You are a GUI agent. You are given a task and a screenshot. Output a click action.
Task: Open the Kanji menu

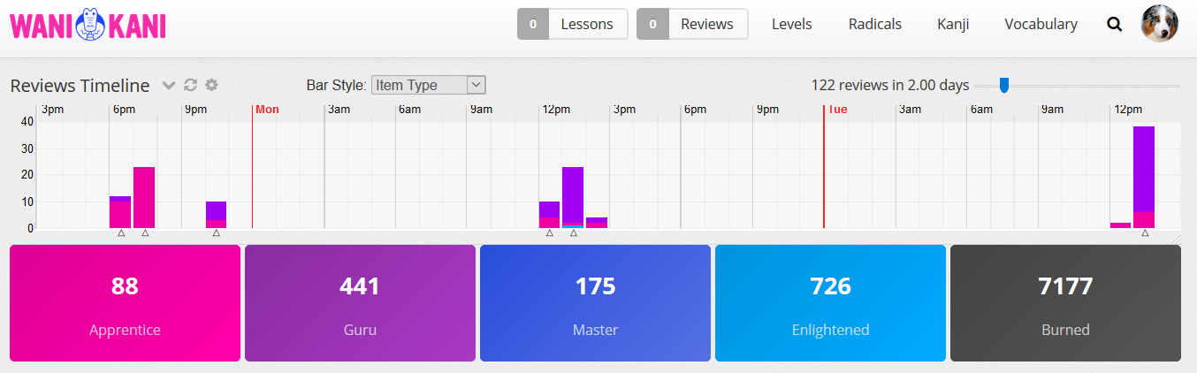(953, 24)
